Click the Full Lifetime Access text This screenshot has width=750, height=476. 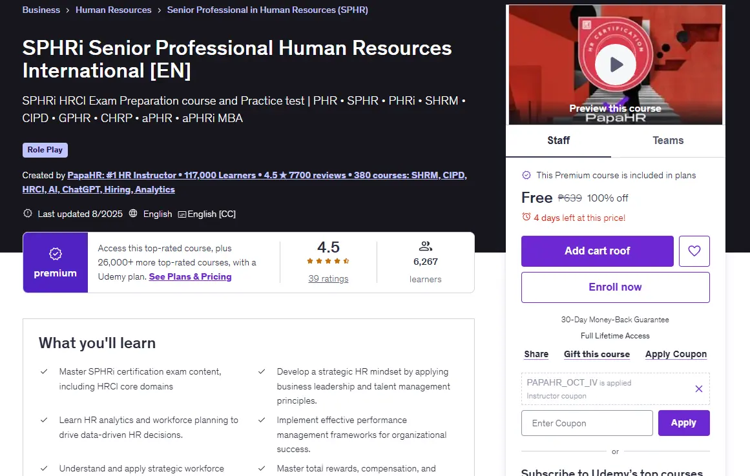coord(615,336)
